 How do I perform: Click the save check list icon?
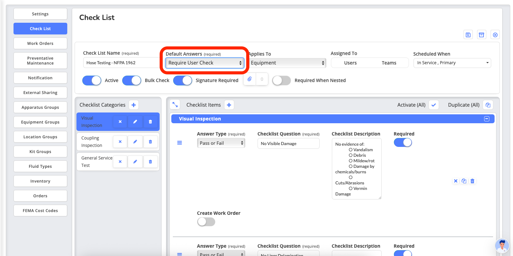(x=468, y=35)
